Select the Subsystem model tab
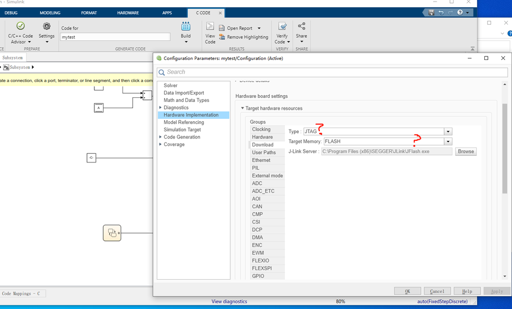 click(x=12, y=57)
